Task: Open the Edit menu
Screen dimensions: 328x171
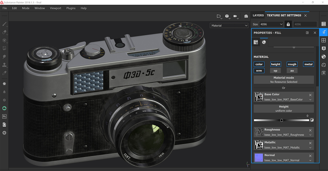Action: point(14,8)
